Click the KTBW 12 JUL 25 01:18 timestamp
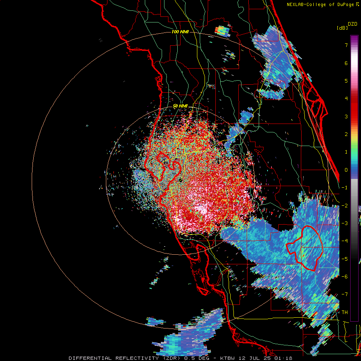This screenshot has width=361, height=361. coord(256,358)
